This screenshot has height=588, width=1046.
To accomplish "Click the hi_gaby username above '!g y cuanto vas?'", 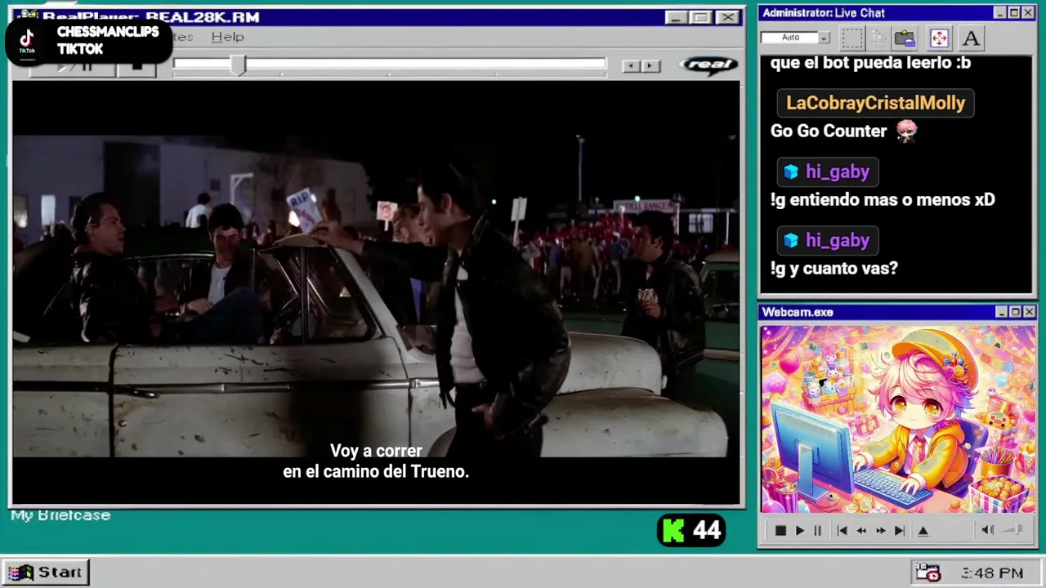I will pyautogui.click(x=828, y=240).
